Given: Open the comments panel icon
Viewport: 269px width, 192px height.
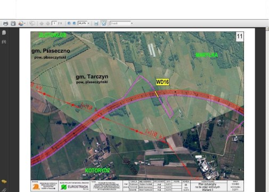Looking at the screenshot, I should (x=4, y=181).
